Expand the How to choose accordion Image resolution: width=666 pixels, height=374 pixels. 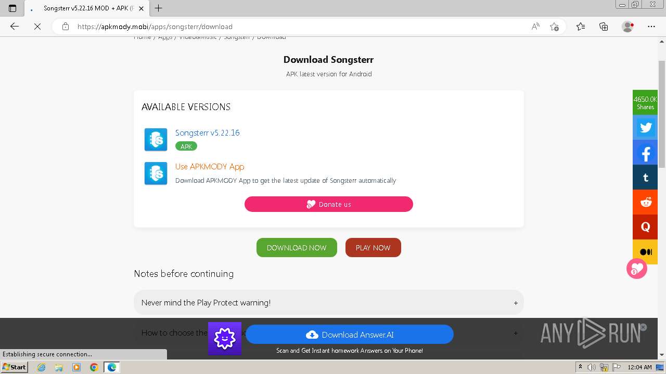click(x=329, y=332)
